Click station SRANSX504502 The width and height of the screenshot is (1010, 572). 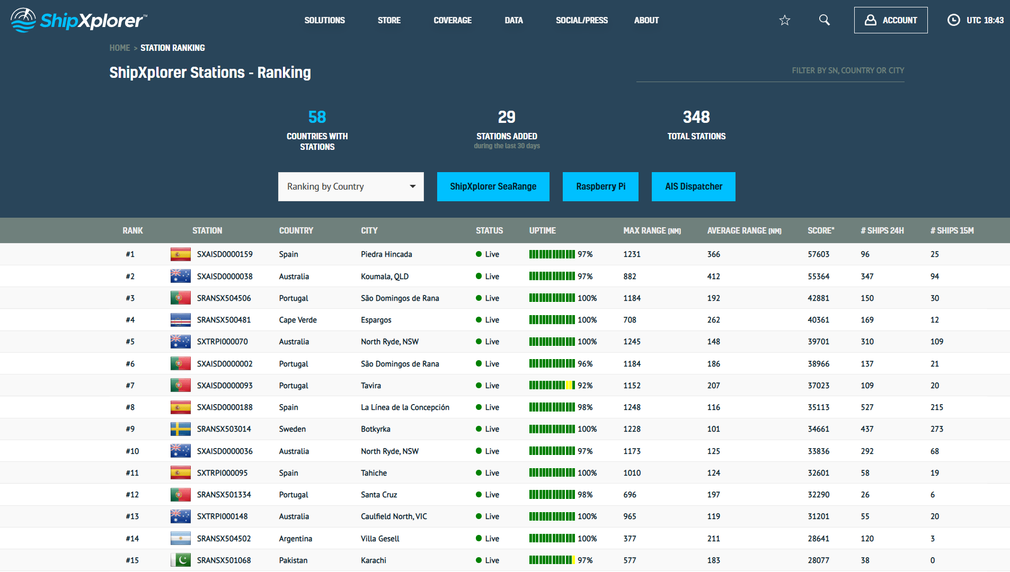click(x=224, y=539)
